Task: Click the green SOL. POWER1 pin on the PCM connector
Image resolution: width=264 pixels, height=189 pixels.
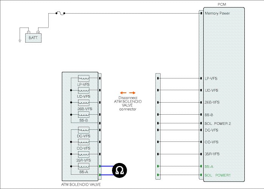Action: tap(201, 175)
